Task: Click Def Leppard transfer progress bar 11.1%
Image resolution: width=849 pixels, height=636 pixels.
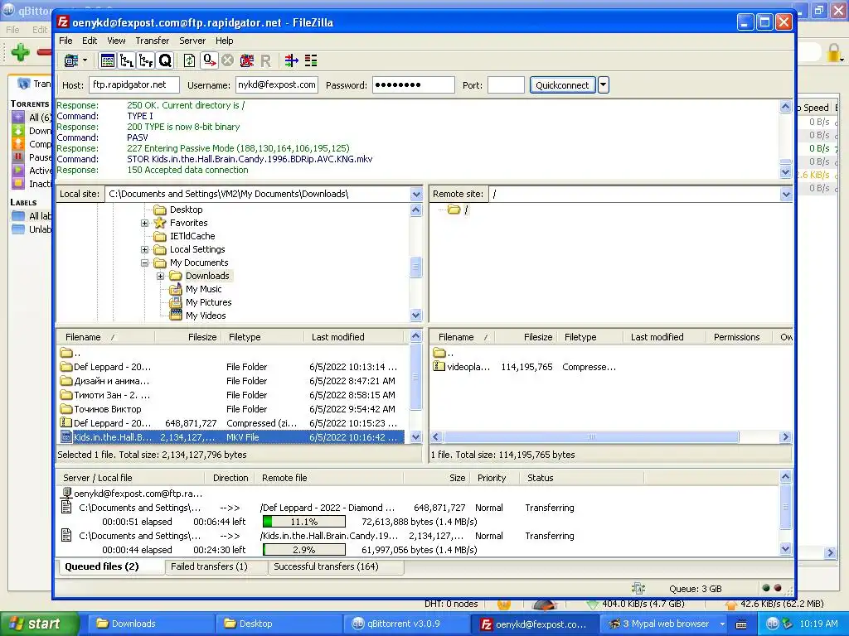Action: (304, 522)
